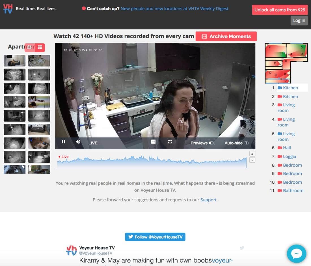Click the grey Twitter bird icon

tap(242, 248)
